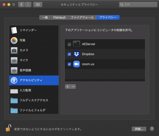Click the Input Monitoring (入力監視) keyboard icon
159x136 pixels.
click(x=14, y=91)
